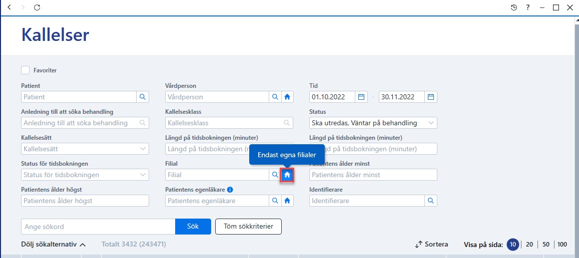
Task: Tick the Favoriter checkbox
Action: (x=26, y=70)
